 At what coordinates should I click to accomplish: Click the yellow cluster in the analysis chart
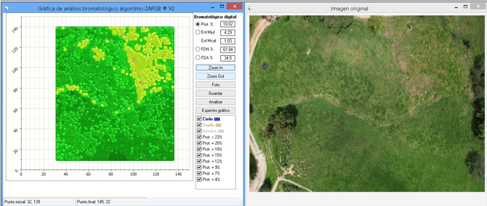[146, 62]
